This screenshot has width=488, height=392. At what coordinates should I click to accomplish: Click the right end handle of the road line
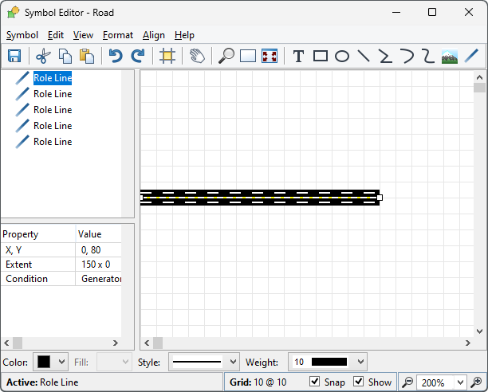pyautogui.click(x=380, y=198)
